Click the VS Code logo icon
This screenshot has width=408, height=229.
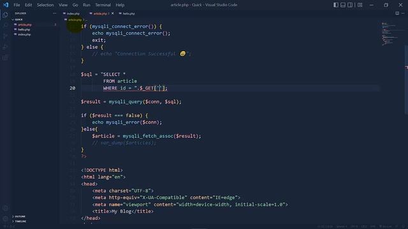[x=6, y=4]
